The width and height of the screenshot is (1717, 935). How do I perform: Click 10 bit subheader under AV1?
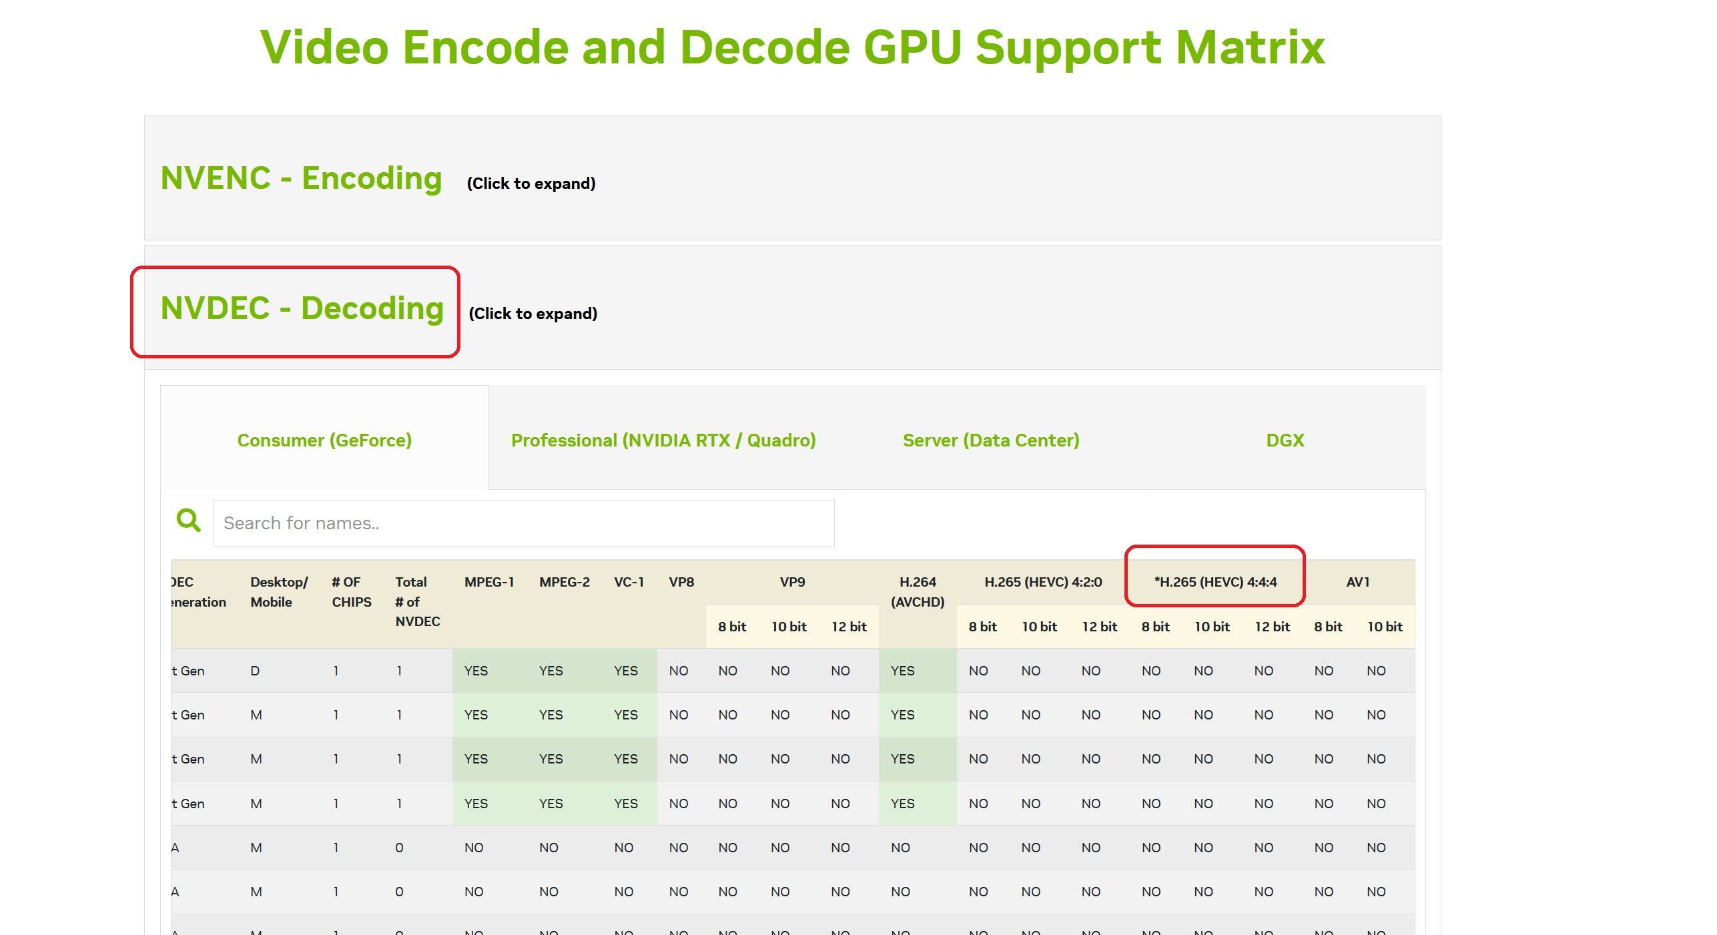1385,627
